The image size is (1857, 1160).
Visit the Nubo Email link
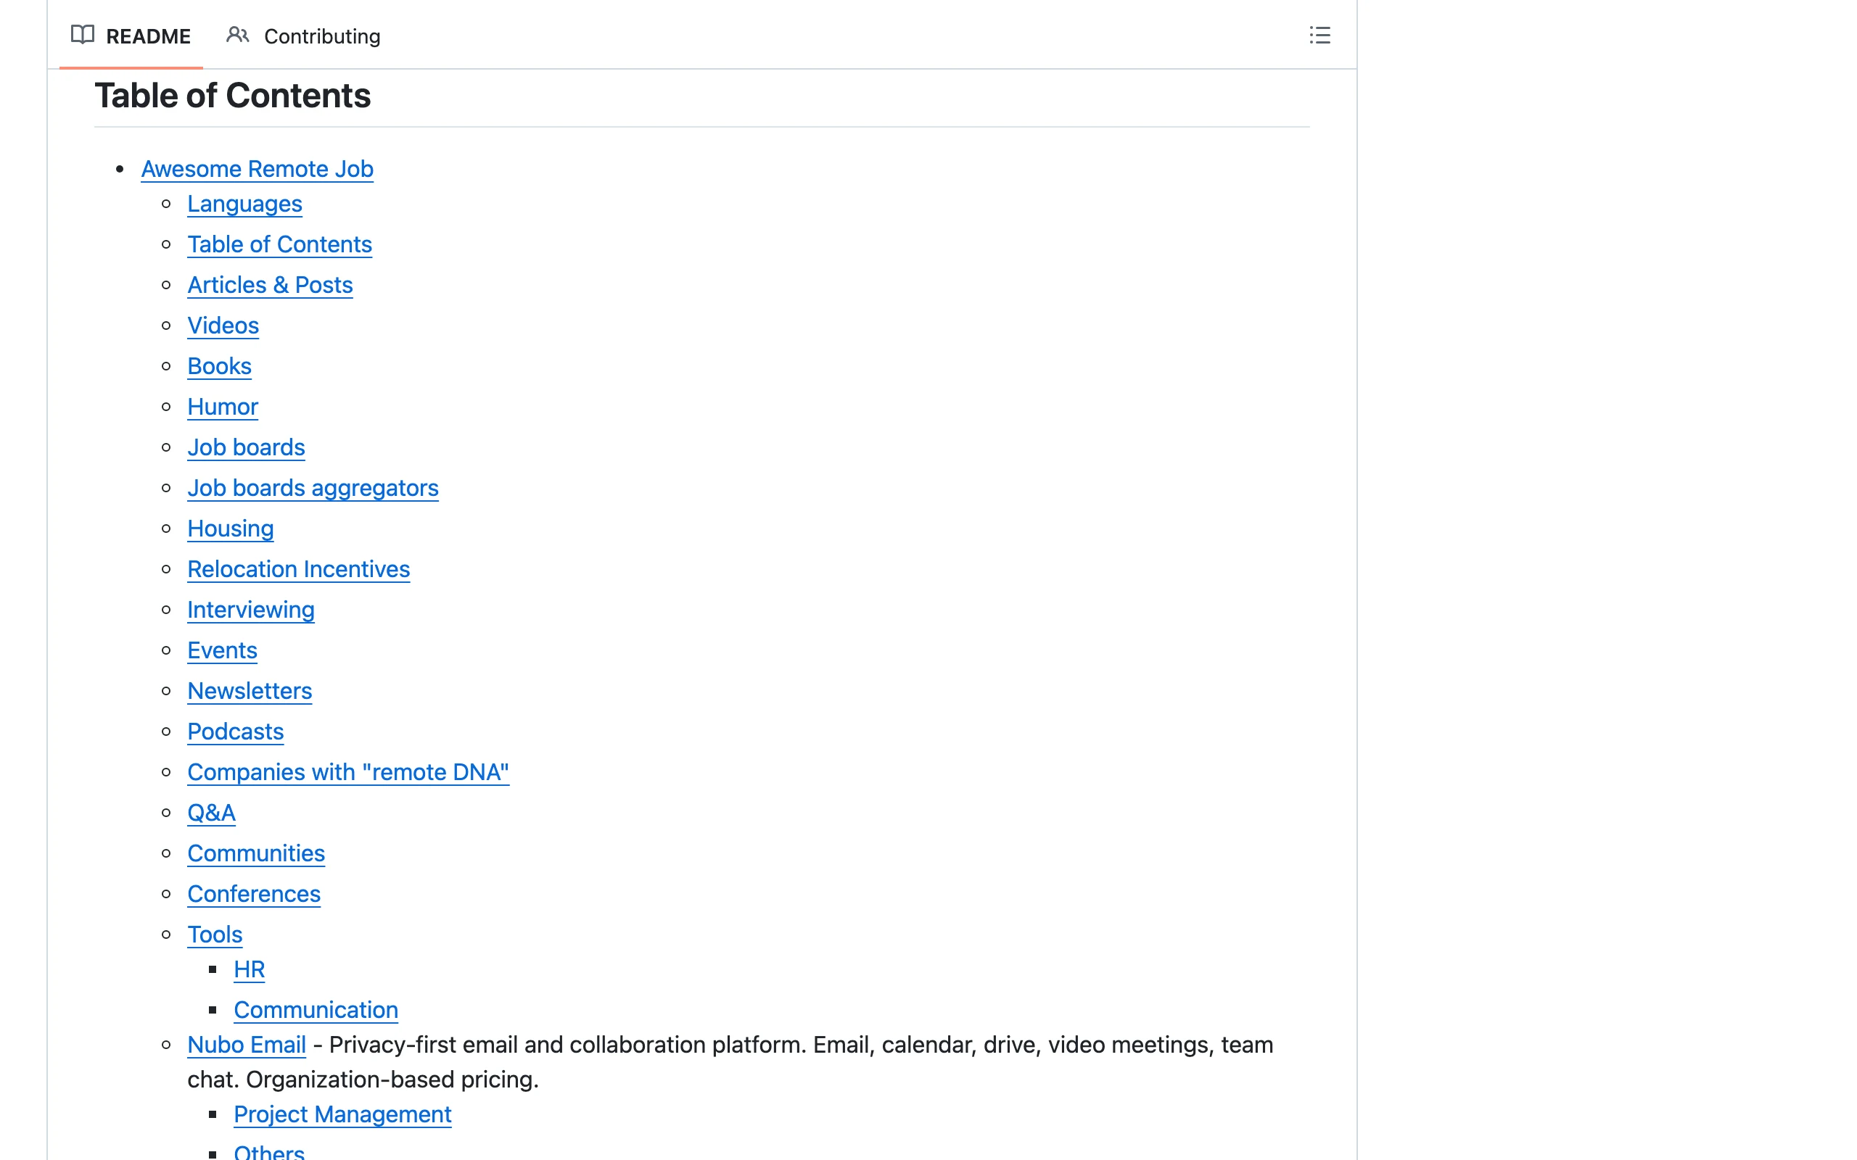247,1045
